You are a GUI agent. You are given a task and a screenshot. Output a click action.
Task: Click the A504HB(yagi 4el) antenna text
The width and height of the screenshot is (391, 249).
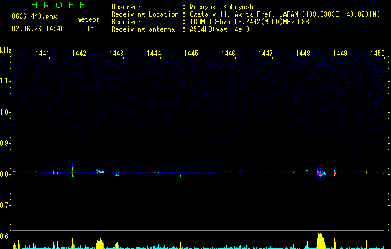tap(219, 29)
